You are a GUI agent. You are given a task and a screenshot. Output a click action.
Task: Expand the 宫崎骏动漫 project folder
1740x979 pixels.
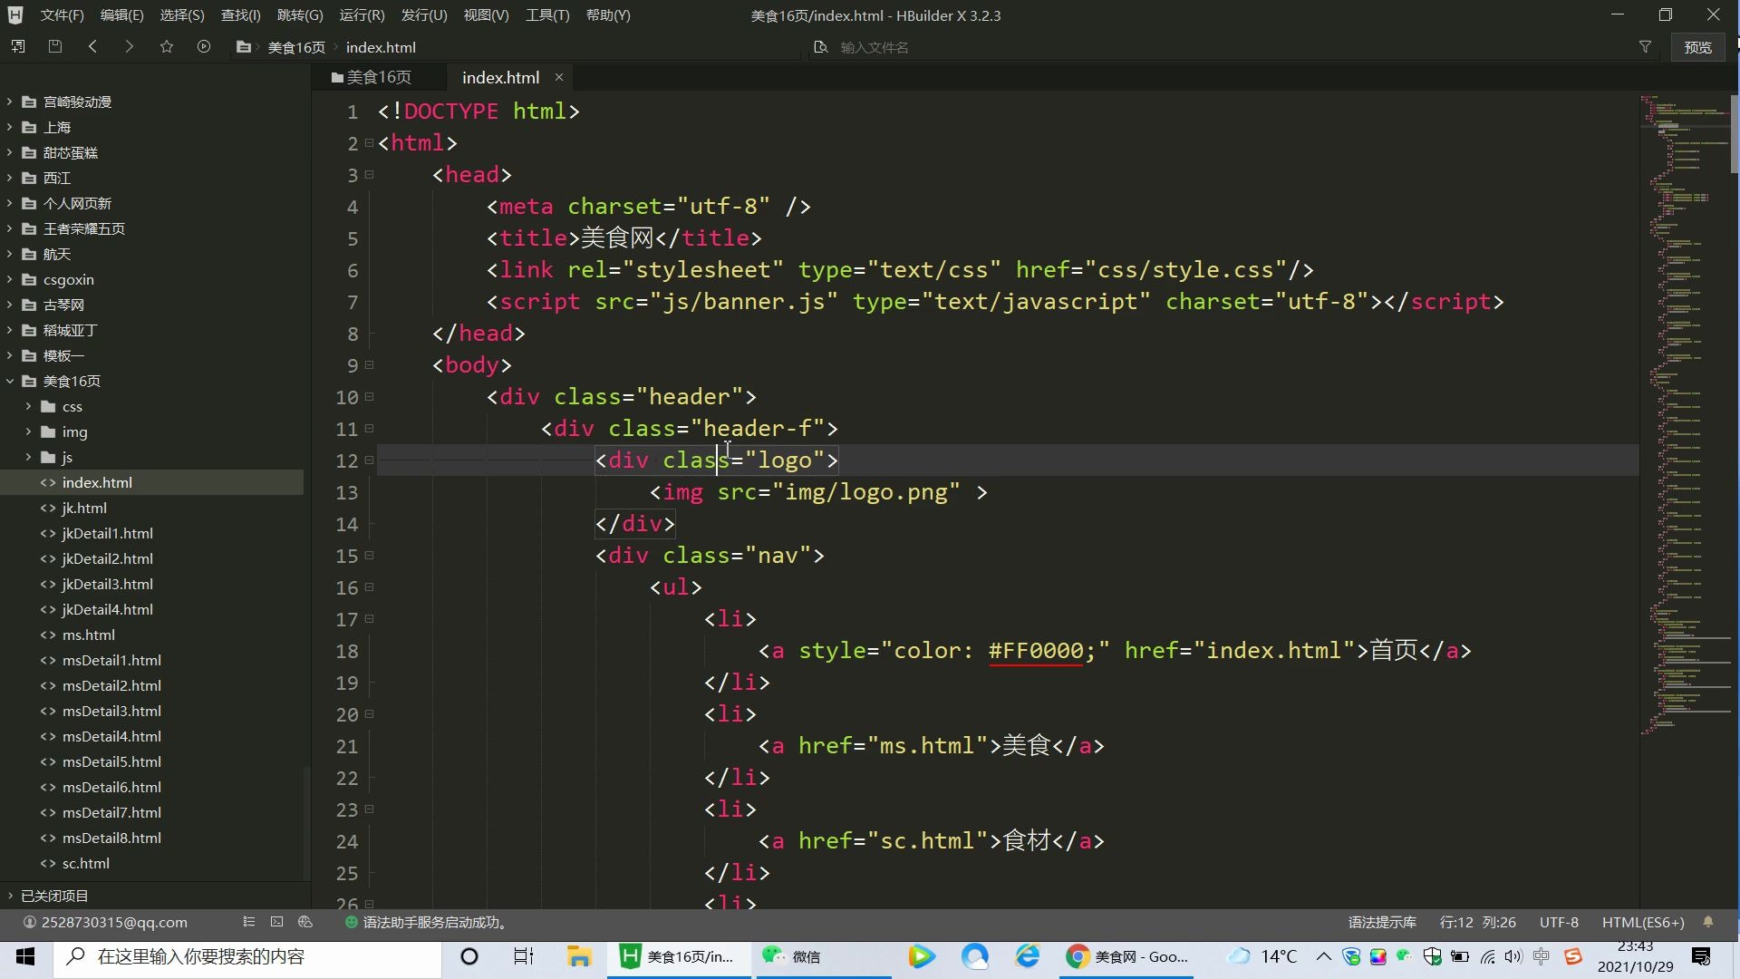click(10, 102)
